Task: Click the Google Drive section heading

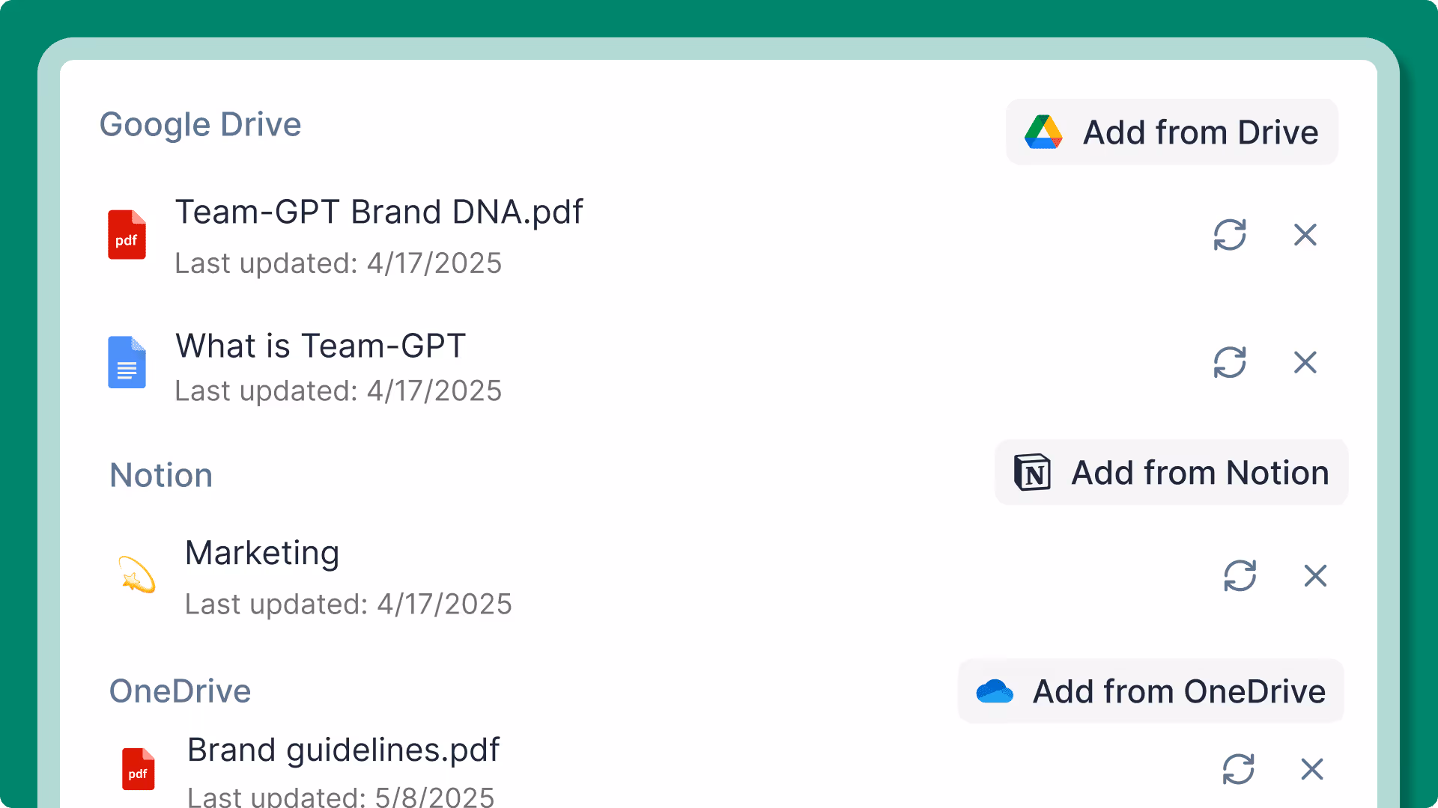Action: click(x=201, y=125)
